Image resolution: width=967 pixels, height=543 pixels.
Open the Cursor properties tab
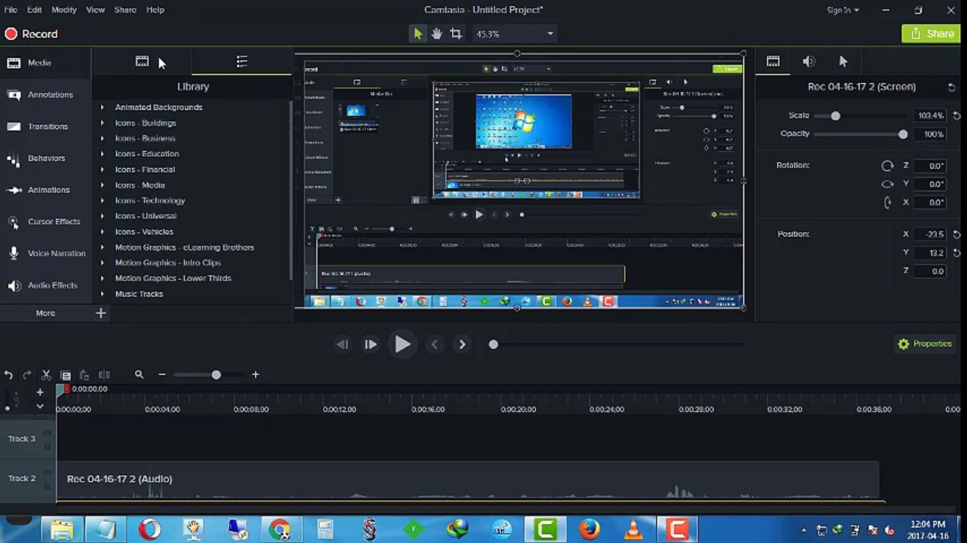(843, 62)
